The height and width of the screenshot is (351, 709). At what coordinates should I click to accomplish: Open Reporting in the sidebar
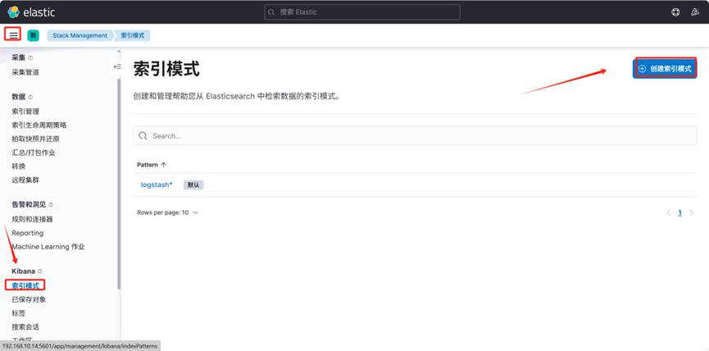click(28, 233)
